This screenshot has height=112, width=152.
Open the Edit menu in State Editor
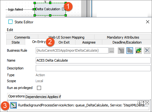10,30
